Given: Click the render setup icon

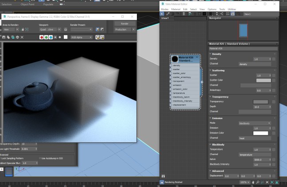Looking at the screenshot, I should tap(98, 30).
